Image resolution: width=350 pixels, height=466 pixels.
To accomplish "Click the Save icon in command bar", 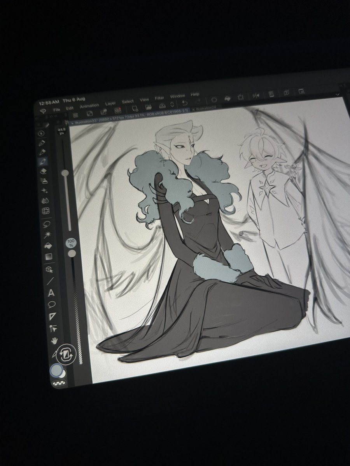I will 162,106.
